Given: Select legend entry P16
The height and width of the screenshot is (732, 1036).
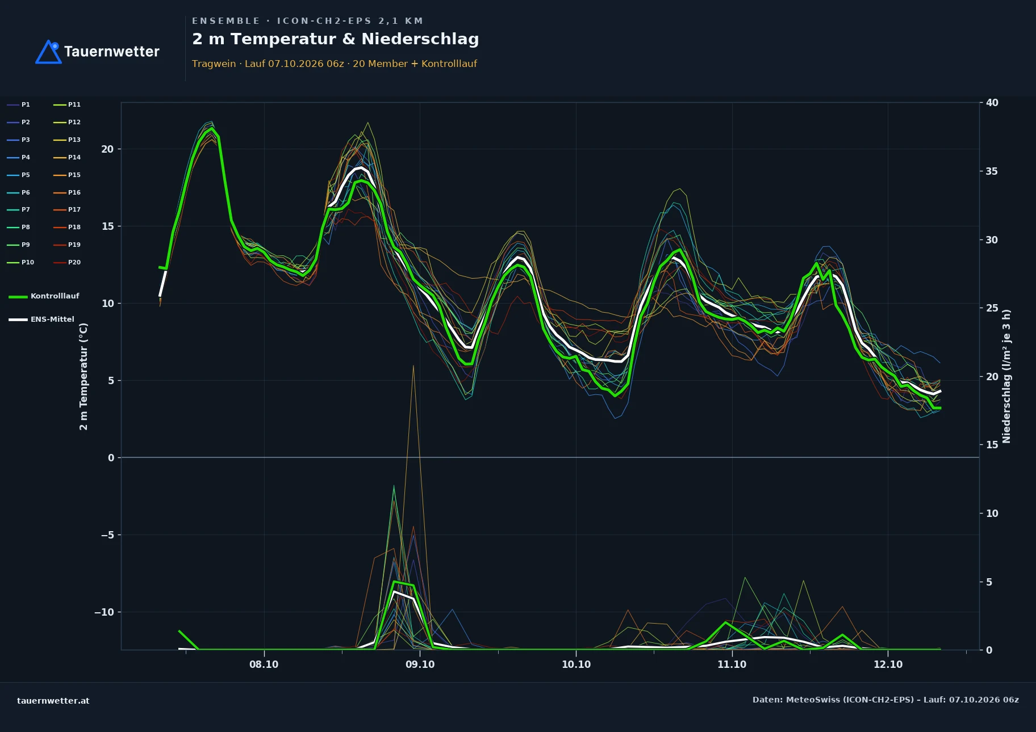Looking at the screenshot, I should coord(67,192).
